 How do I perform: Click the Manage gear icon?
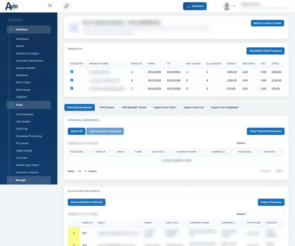[11, 180]
